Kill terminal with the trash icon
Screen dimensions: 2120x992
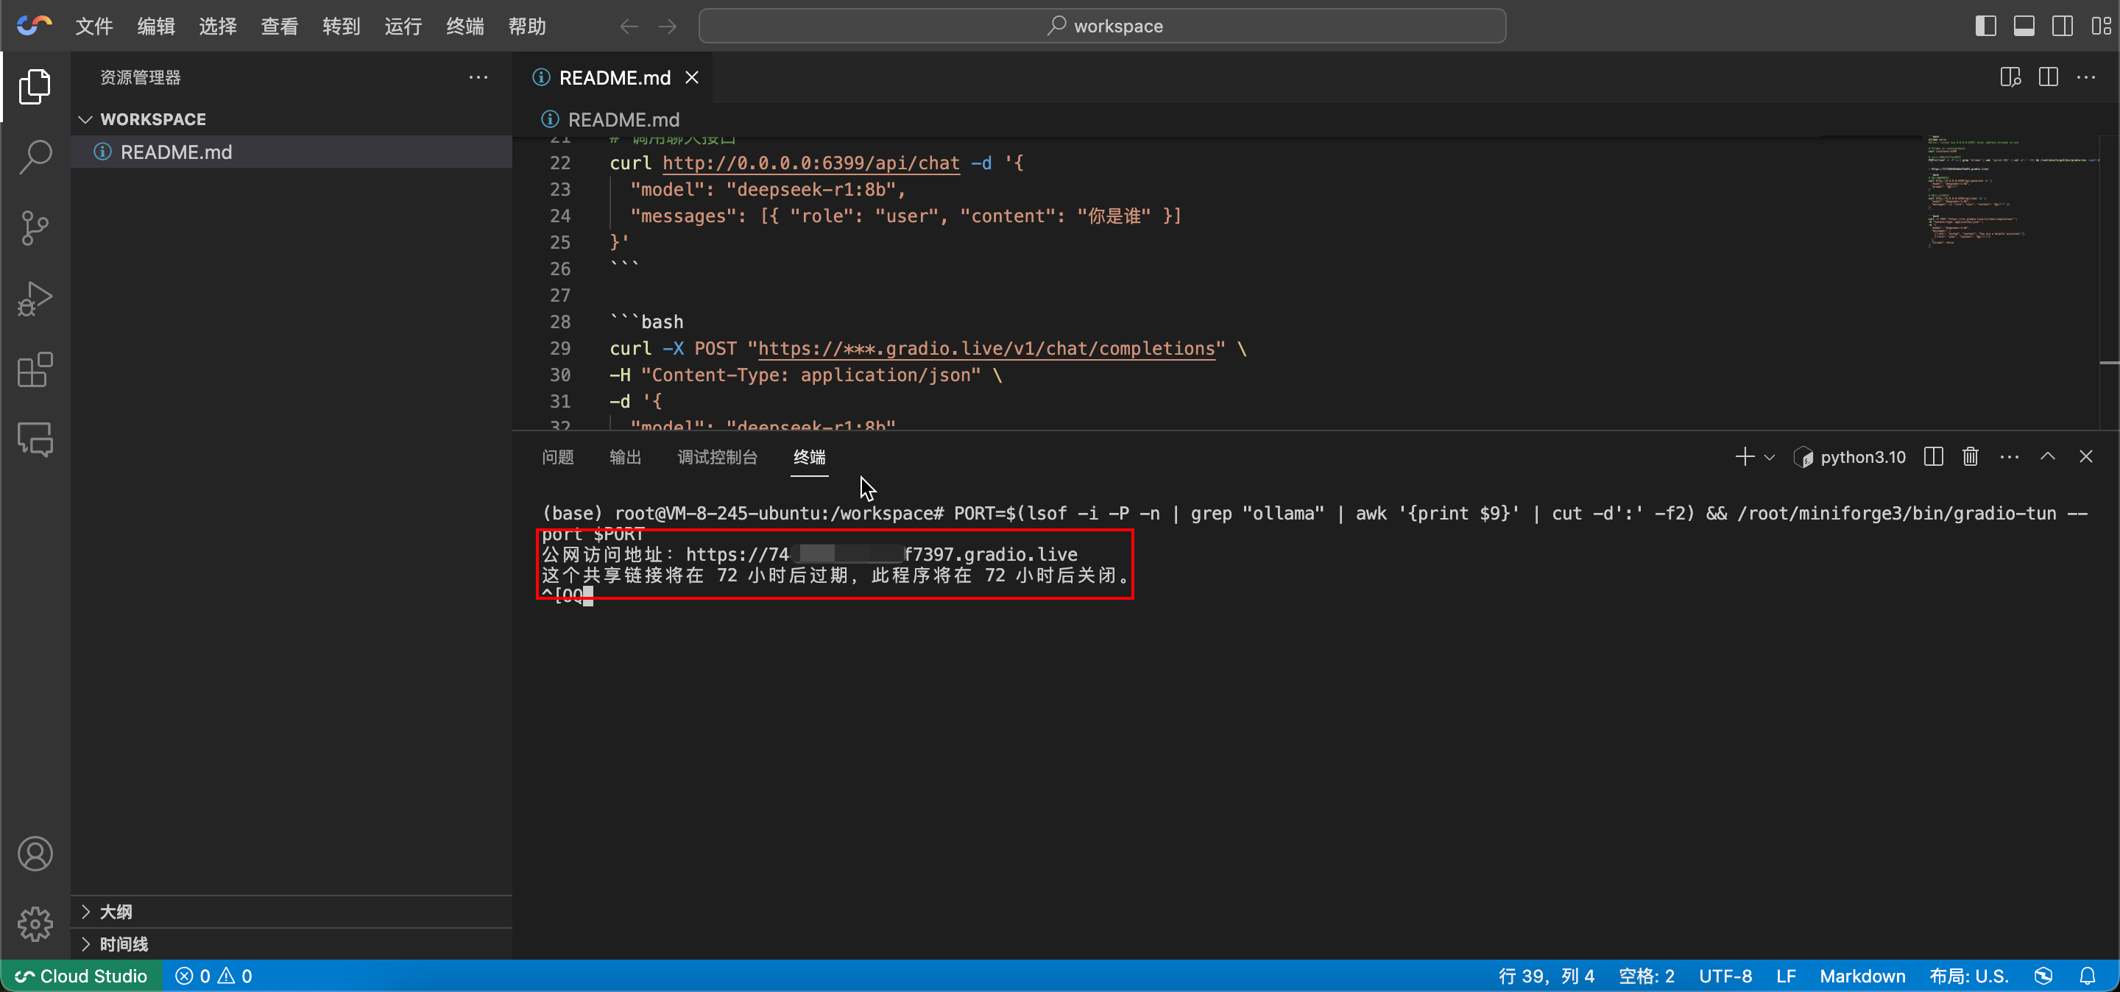1971,456
